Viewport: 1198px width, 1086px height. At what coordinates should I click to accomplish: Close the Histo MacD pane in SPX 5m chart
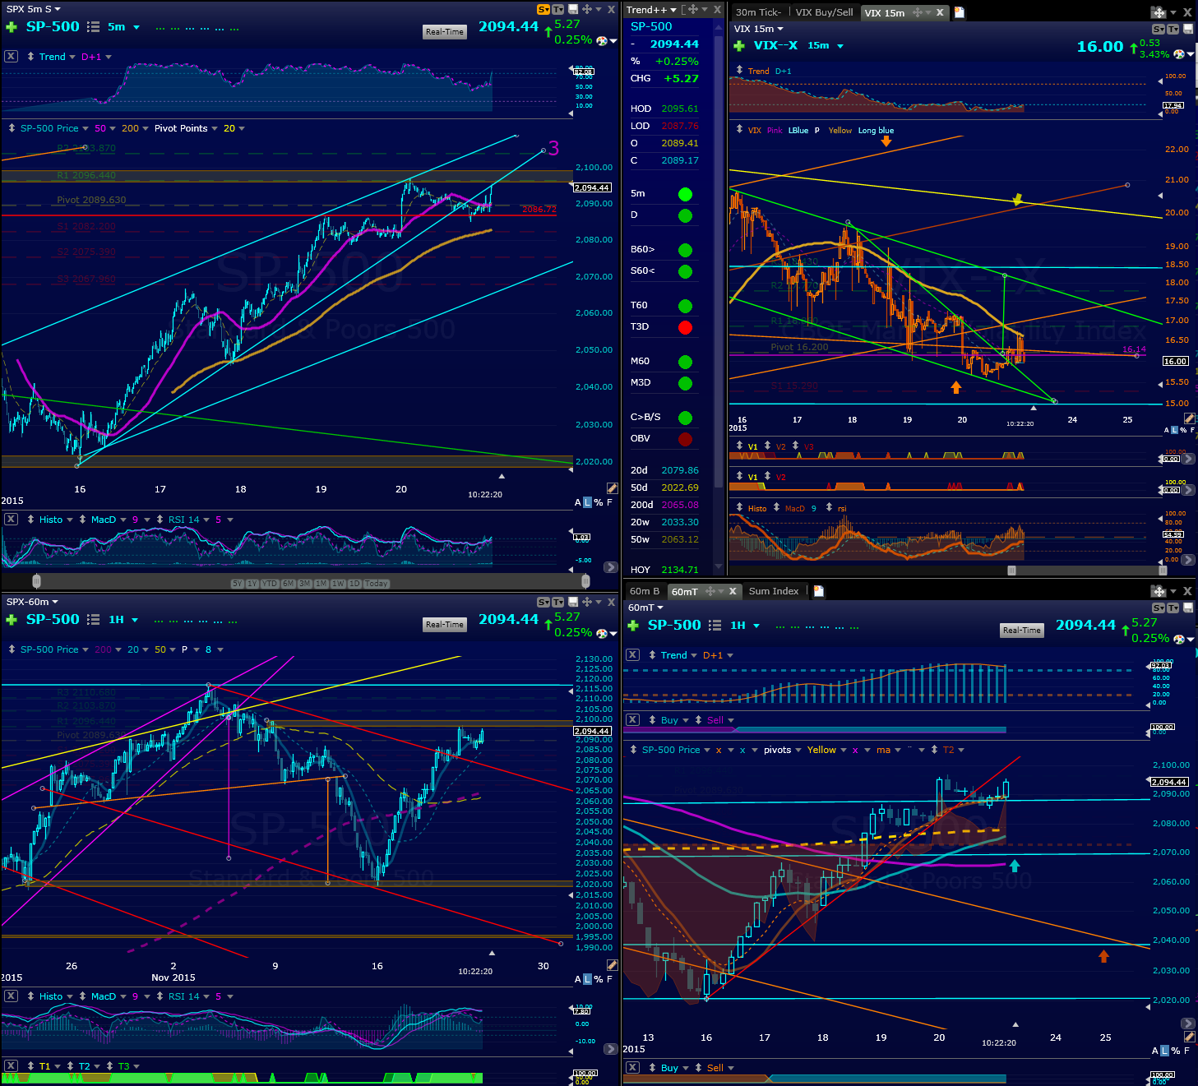pos(11,520)
